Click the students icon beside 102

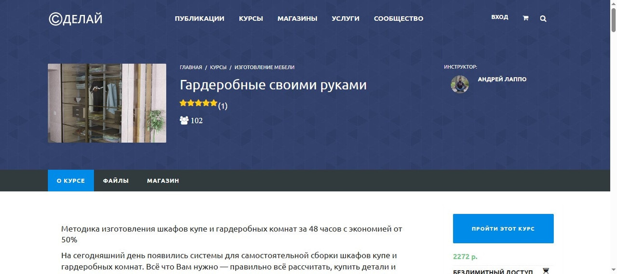click(184, 120)
